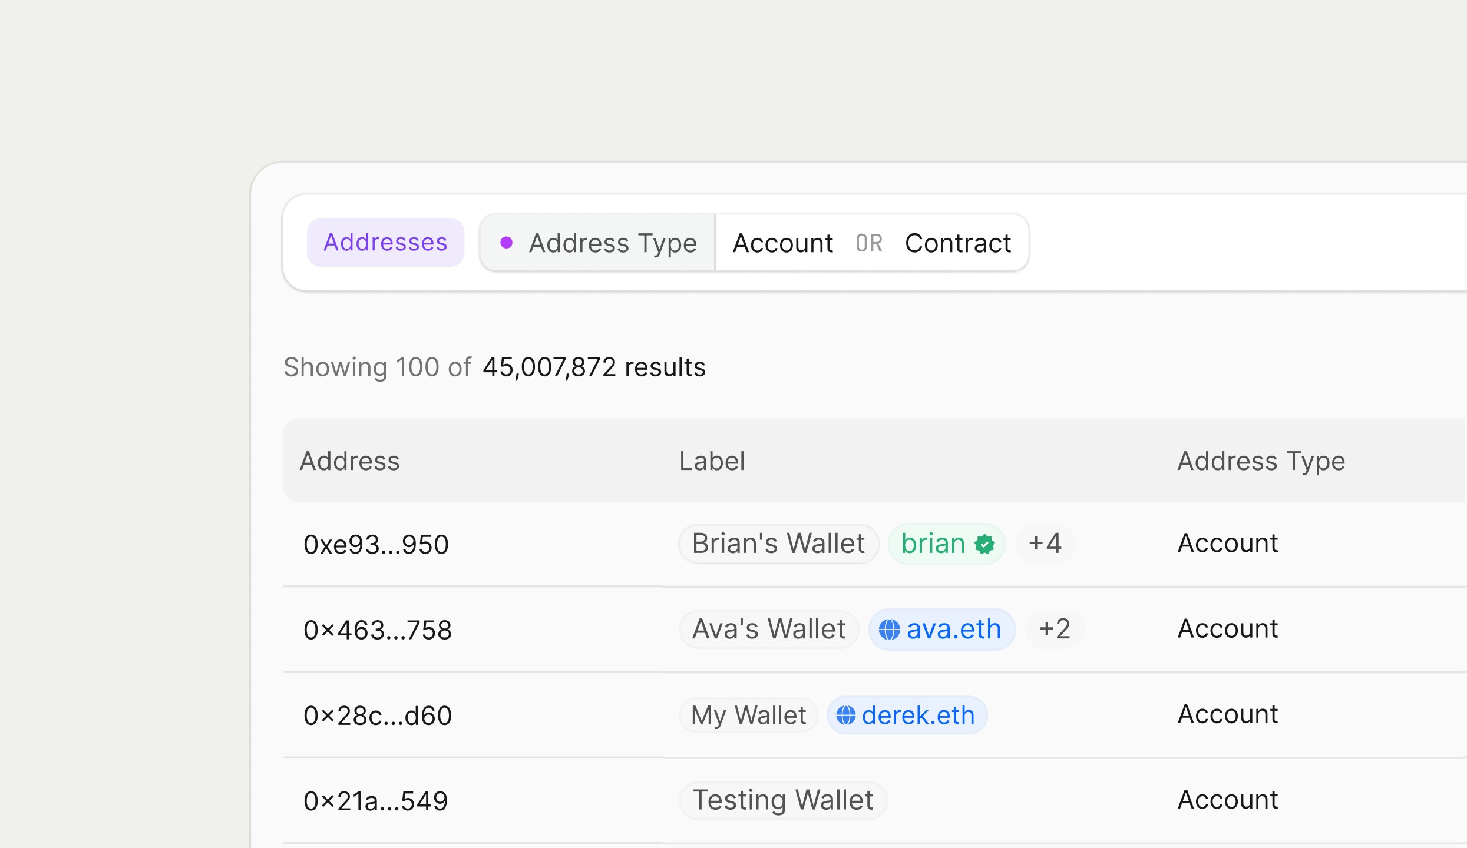Click the Address Type column header
Screen dimensions: 1467x848
point(1261,461)
